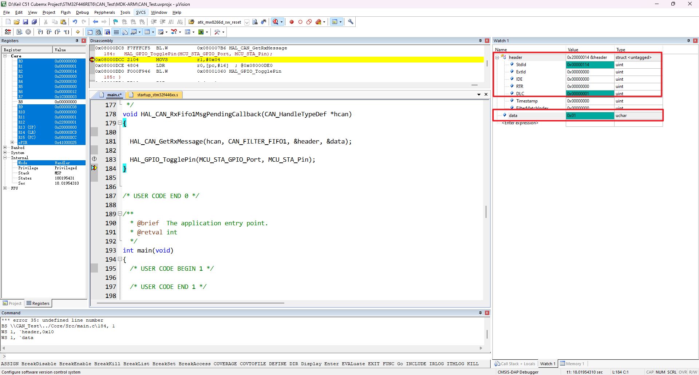699x375 pixels.
Task: Click the Reset CPU (RST) icon
Action: click(8, 32)
